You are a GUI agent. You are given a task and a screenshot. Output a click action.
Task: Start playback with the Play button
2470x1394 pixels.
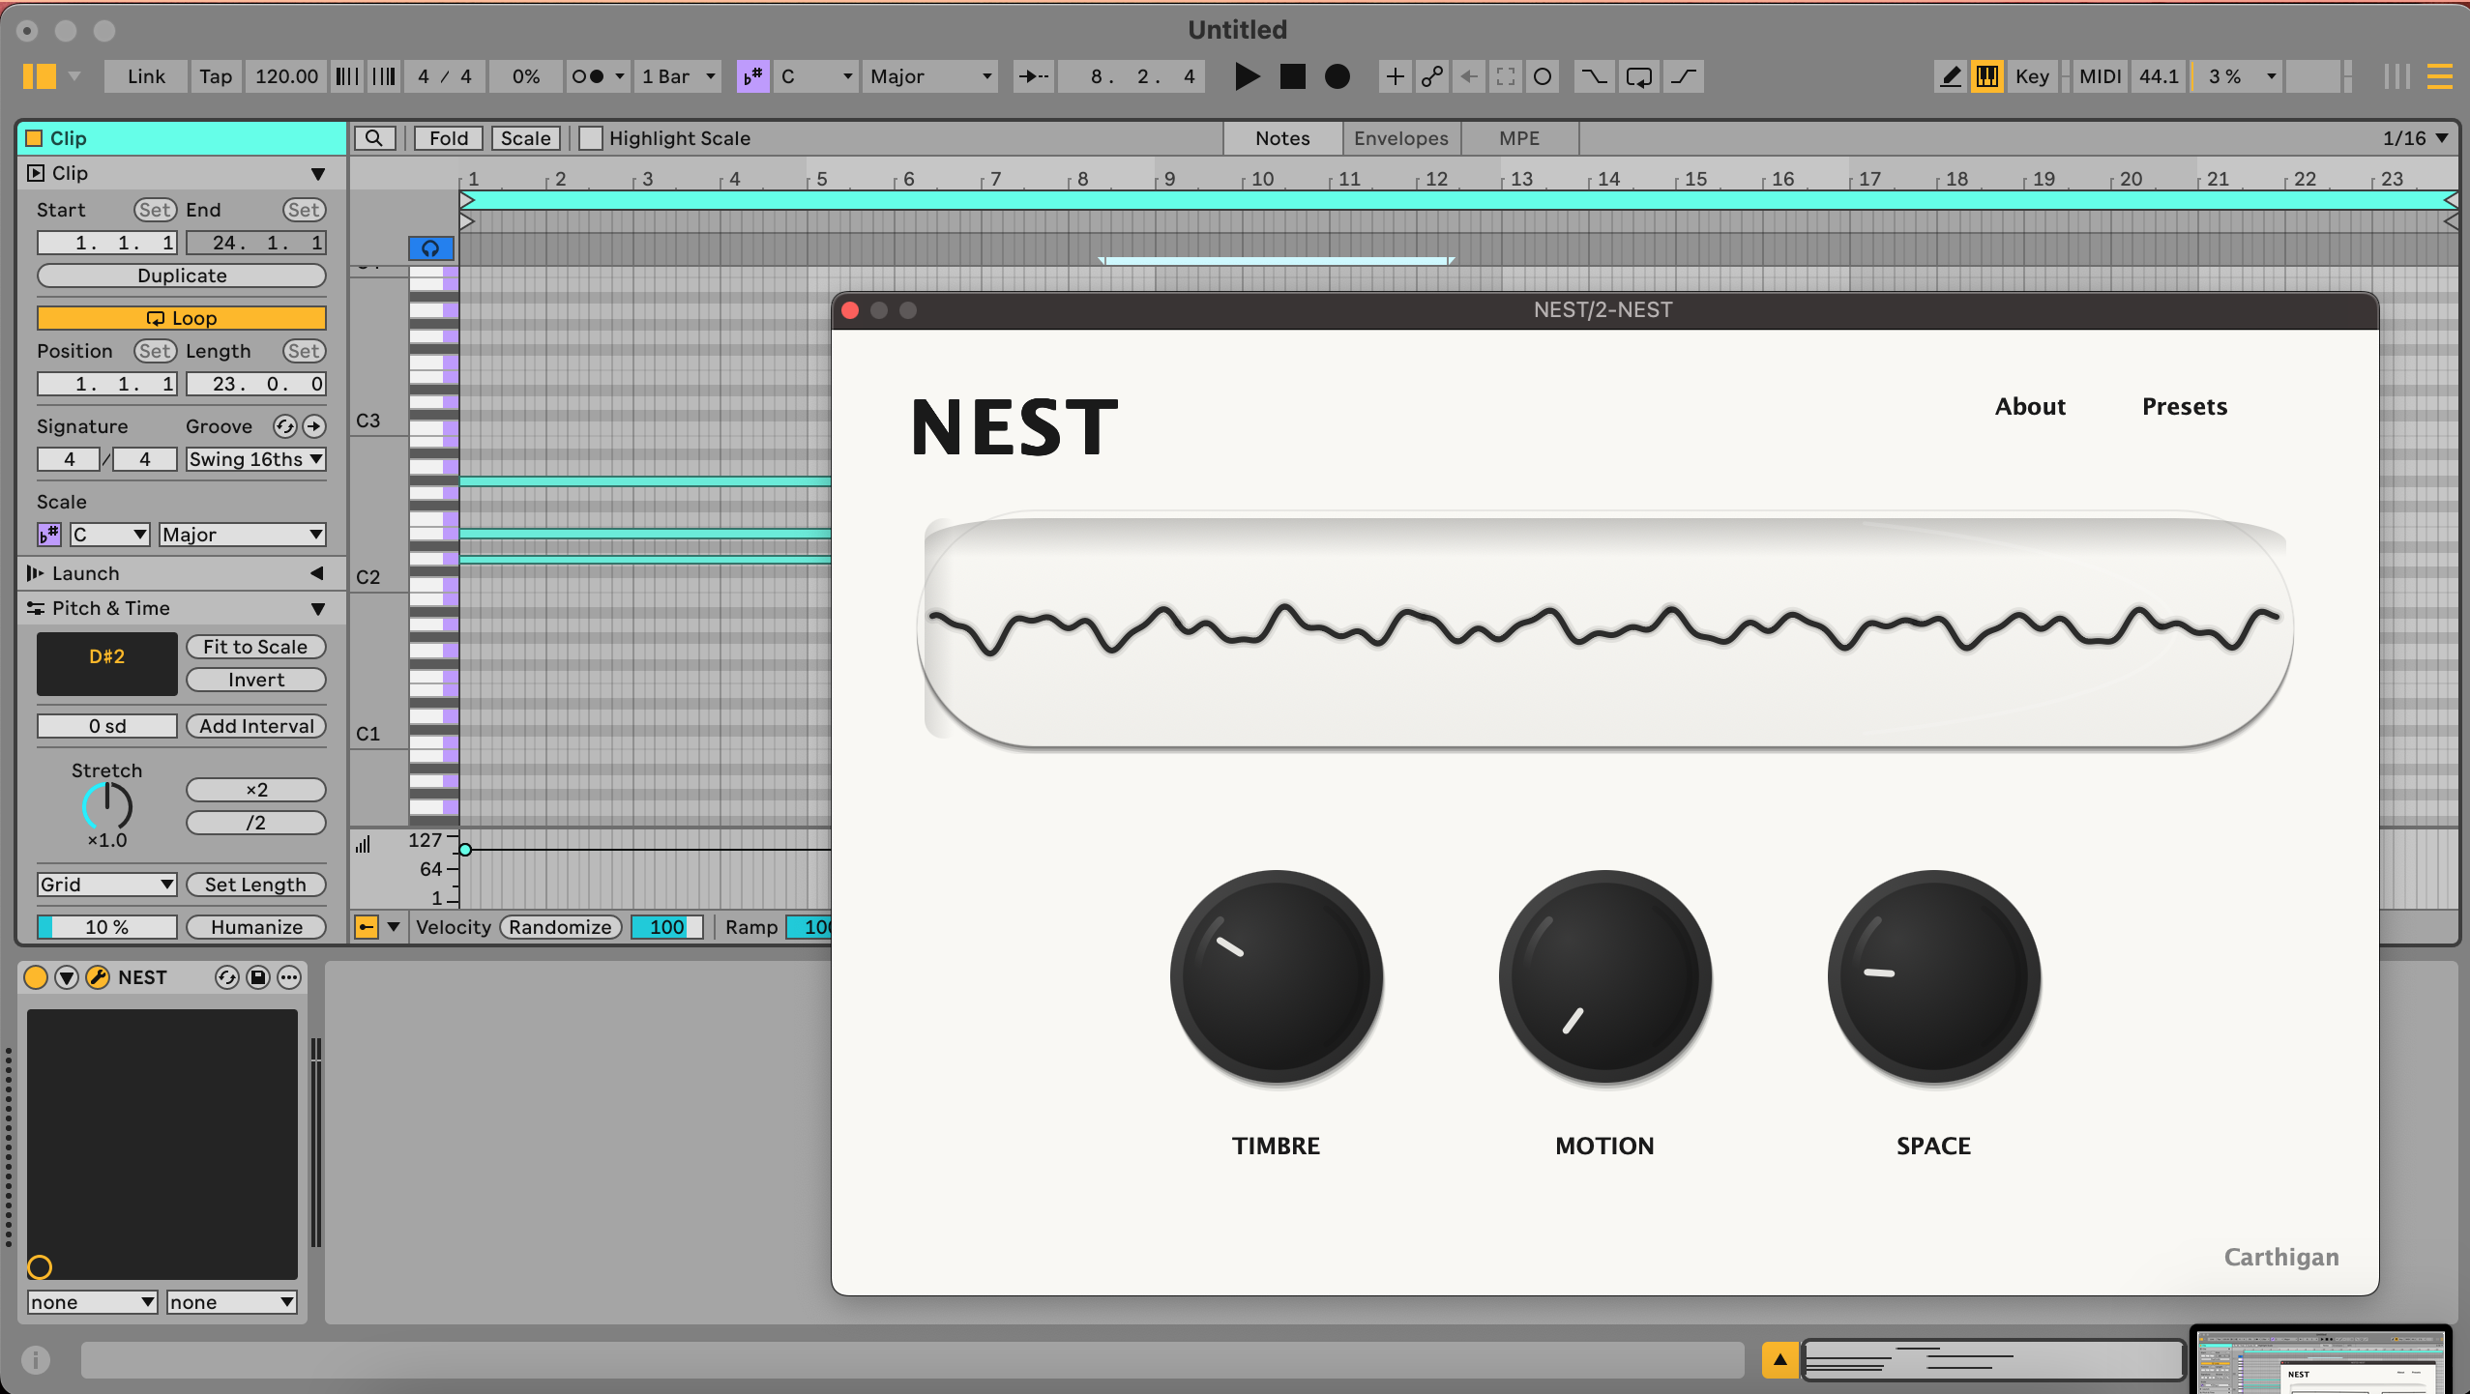[x=1247, y=76]
